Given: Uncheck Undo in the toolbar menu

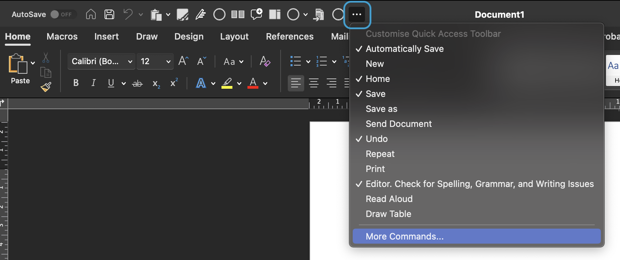Looking at the screenshot, I should click(477, 139).
